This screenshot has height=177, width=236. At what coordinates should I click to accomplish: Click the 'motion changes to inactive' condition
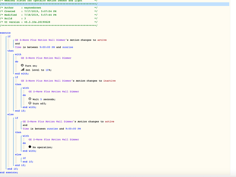(x=68, y=81)
